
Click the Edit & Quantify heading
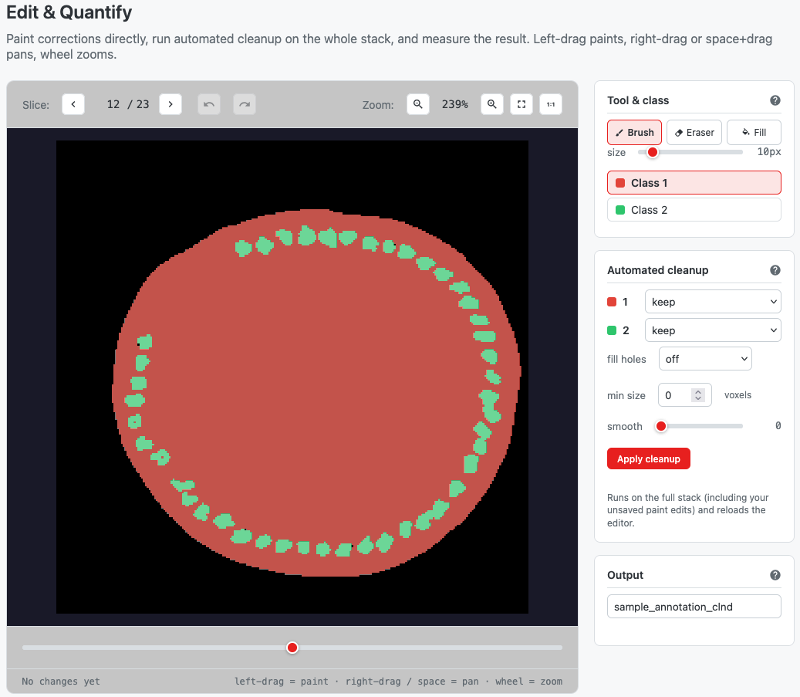point(69,12)
